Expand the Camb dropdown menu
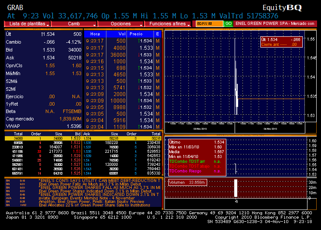 pyautogui.click(x=78, y=24)
